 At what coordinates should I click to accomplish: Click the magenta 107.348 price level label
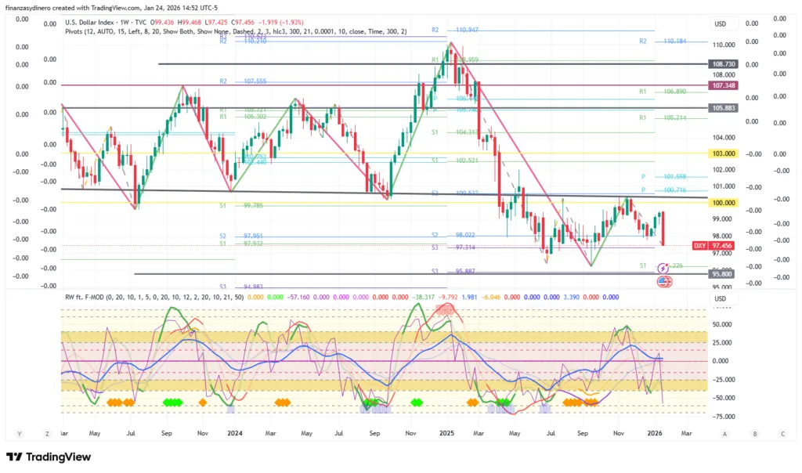pyautogui.click(x=721, y=85)
